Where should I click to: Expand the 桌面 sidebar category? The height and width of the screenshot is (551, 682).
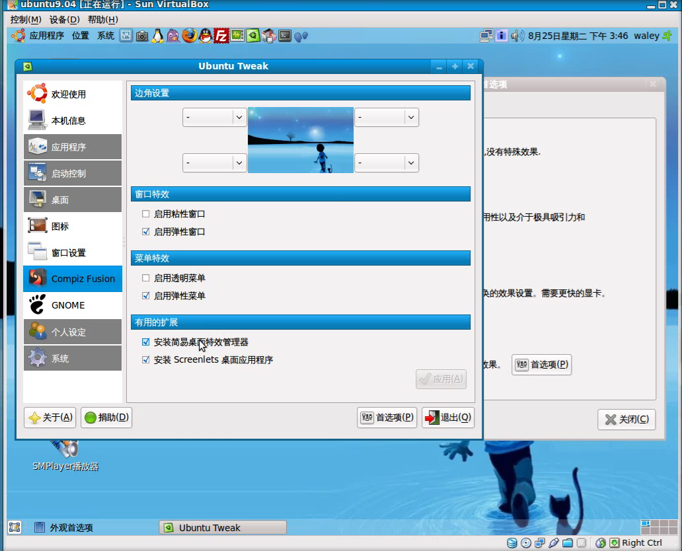click(73, 200)
